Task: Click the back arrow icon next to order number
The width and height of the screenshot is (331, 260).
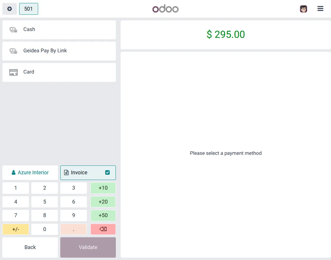Action: pyautogui.click(x=9, y=9)
